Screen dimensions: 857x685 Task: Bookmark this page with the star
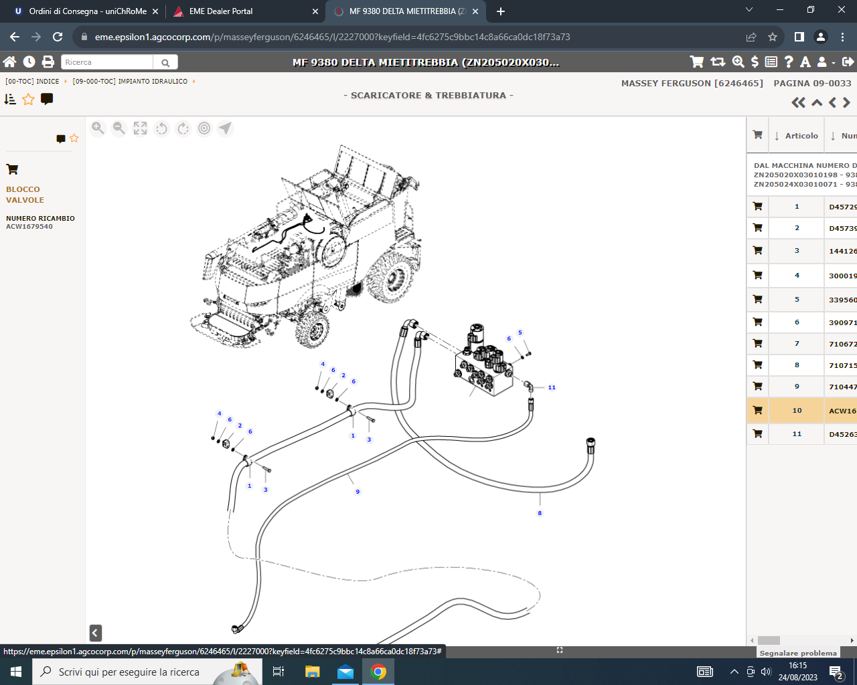pyautogui.click(x=773, y=37)
